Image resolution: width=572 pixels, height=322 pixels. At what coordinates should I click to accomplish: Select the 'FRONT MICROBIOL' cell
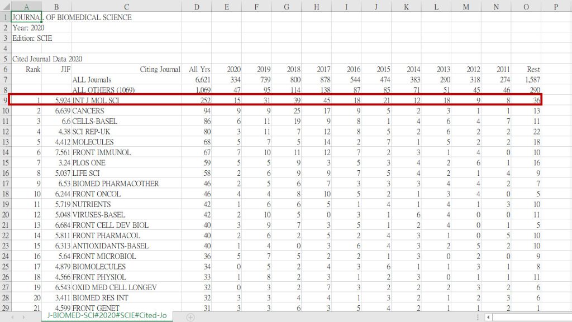[126, 256]
